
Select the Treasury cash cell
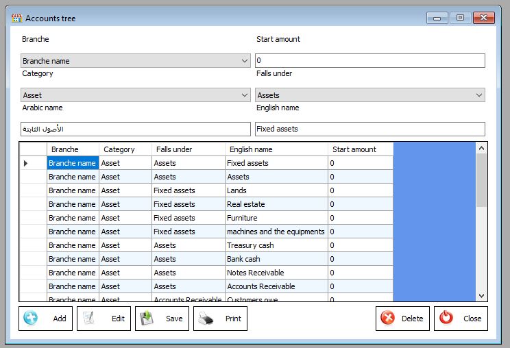pyautogui.click(x=276, y=245)
